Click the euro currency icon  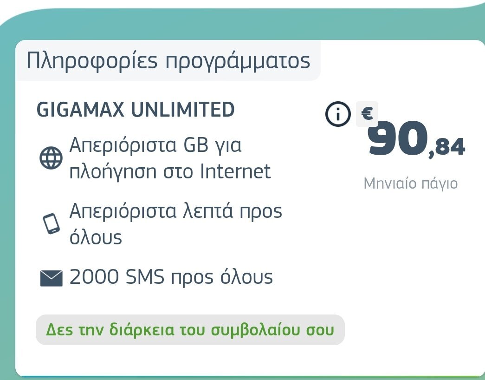tap(367, 114)
